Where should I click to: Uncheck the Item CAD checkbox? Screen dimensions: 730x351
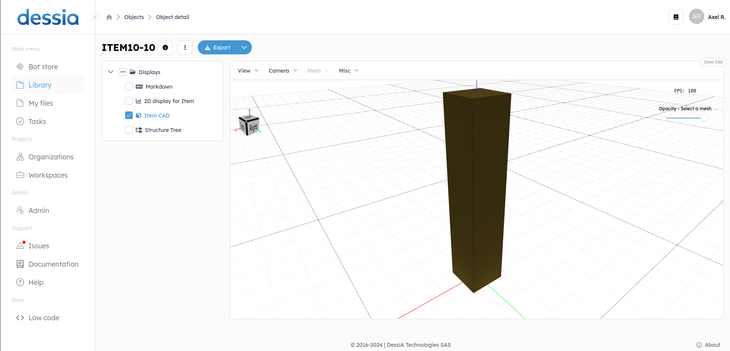[x=129, y=116]
